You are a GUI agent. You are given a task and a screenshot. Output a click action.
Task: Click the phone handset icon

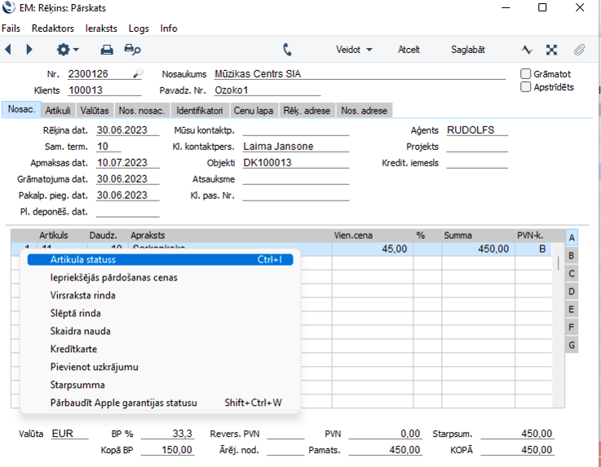(x=288, y=50)
